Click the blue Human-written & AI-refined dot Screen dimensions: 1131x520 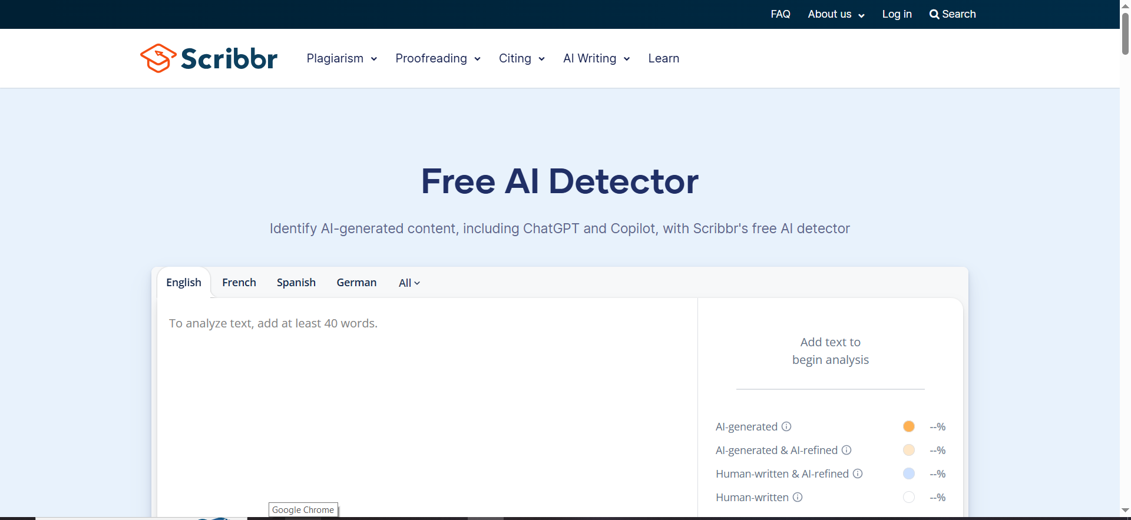click(909, 473)
